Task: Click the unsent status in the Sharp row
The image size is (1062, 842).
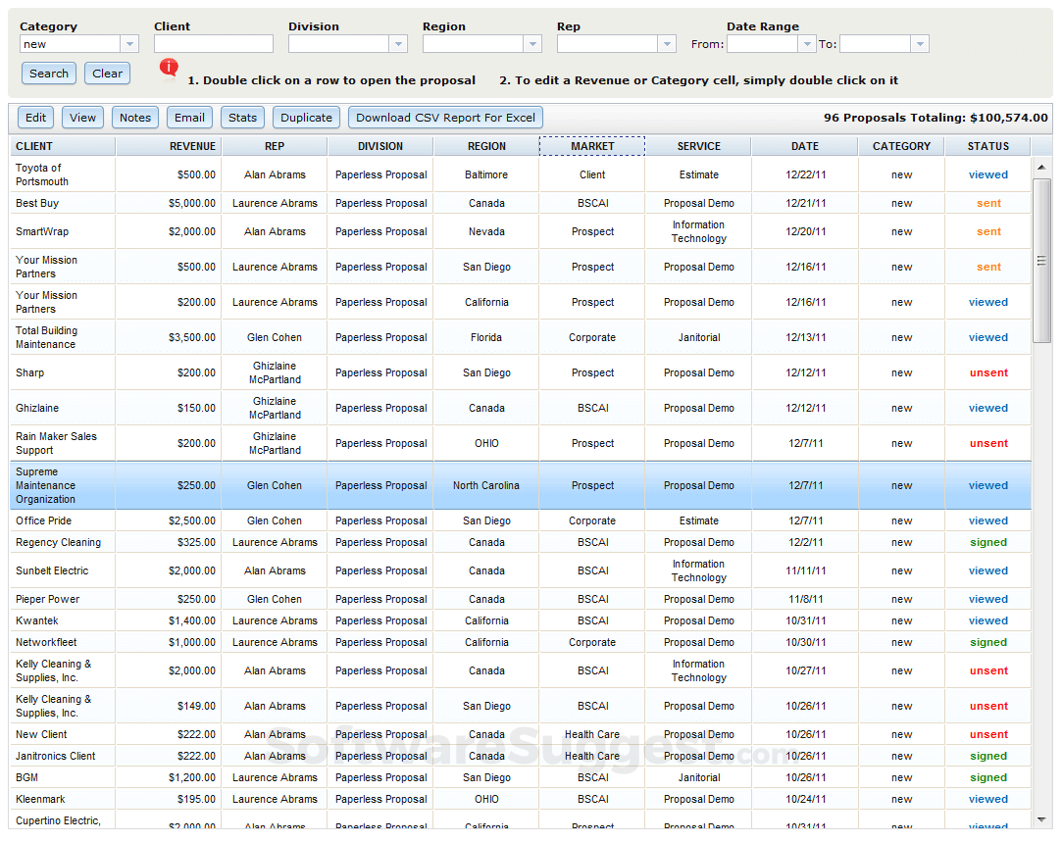Action: pyautogui.click(x=988, y=372)
